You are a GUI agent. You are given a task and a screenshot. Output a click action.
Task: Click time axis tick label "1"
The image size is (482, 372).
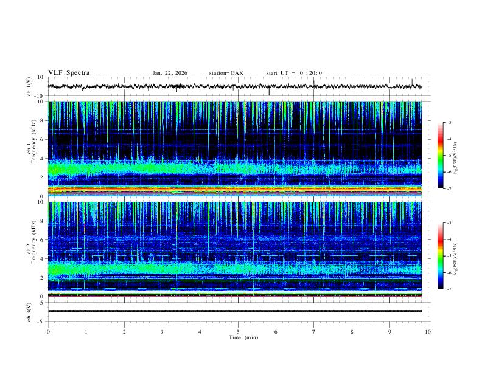click(x=86, y=332)
